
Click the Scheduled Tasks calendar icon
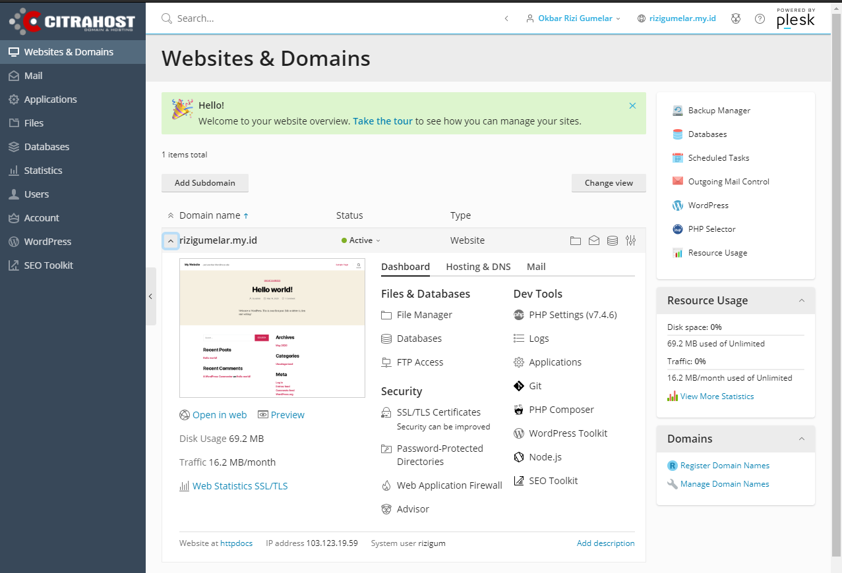click(x=678, y=158)
